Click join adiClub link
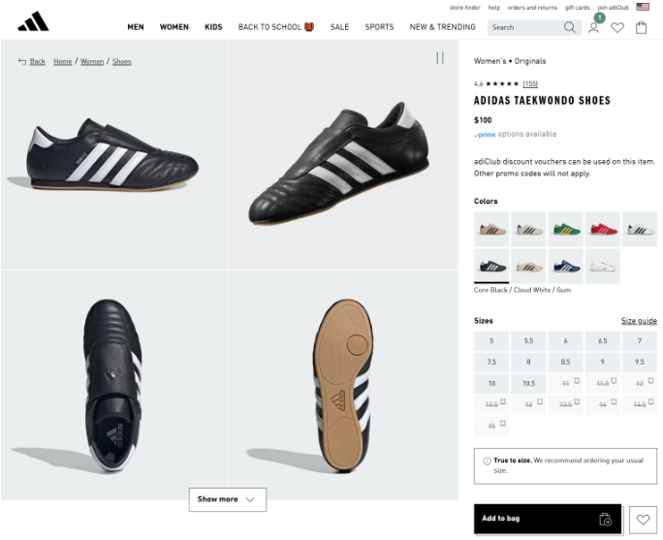Screen dimensions: 663x540 point(613,8)
